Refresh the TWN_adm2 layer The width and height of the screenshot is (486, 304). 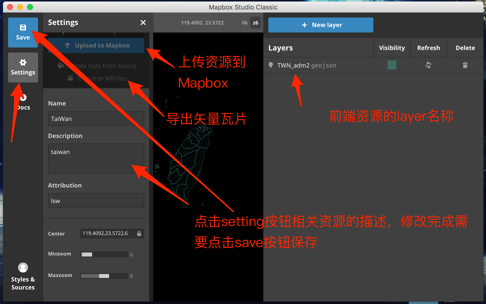[428, 65]
